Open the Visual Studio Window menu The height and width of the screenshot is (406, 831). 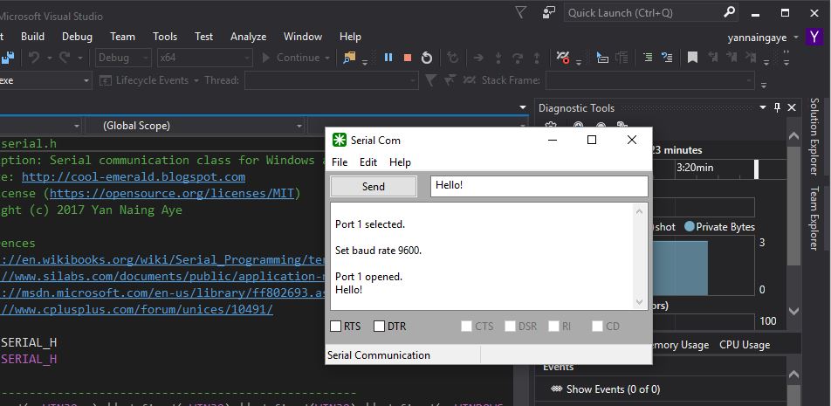(303, 37)
